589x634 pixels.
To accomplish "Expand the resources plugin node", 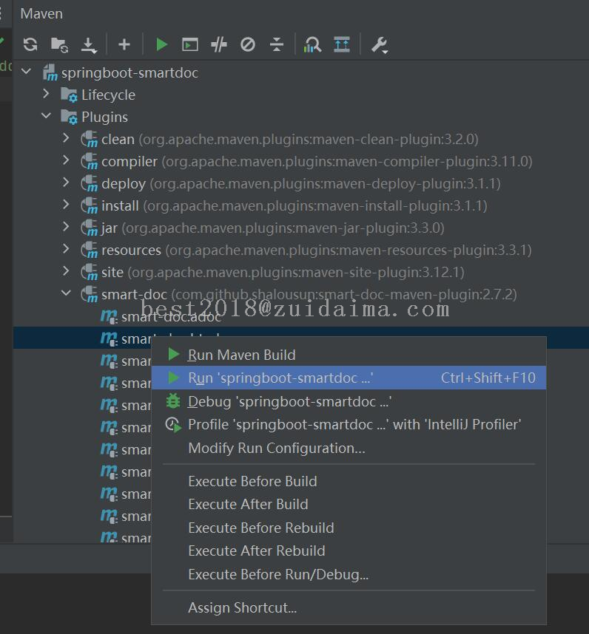I will 66,250.
